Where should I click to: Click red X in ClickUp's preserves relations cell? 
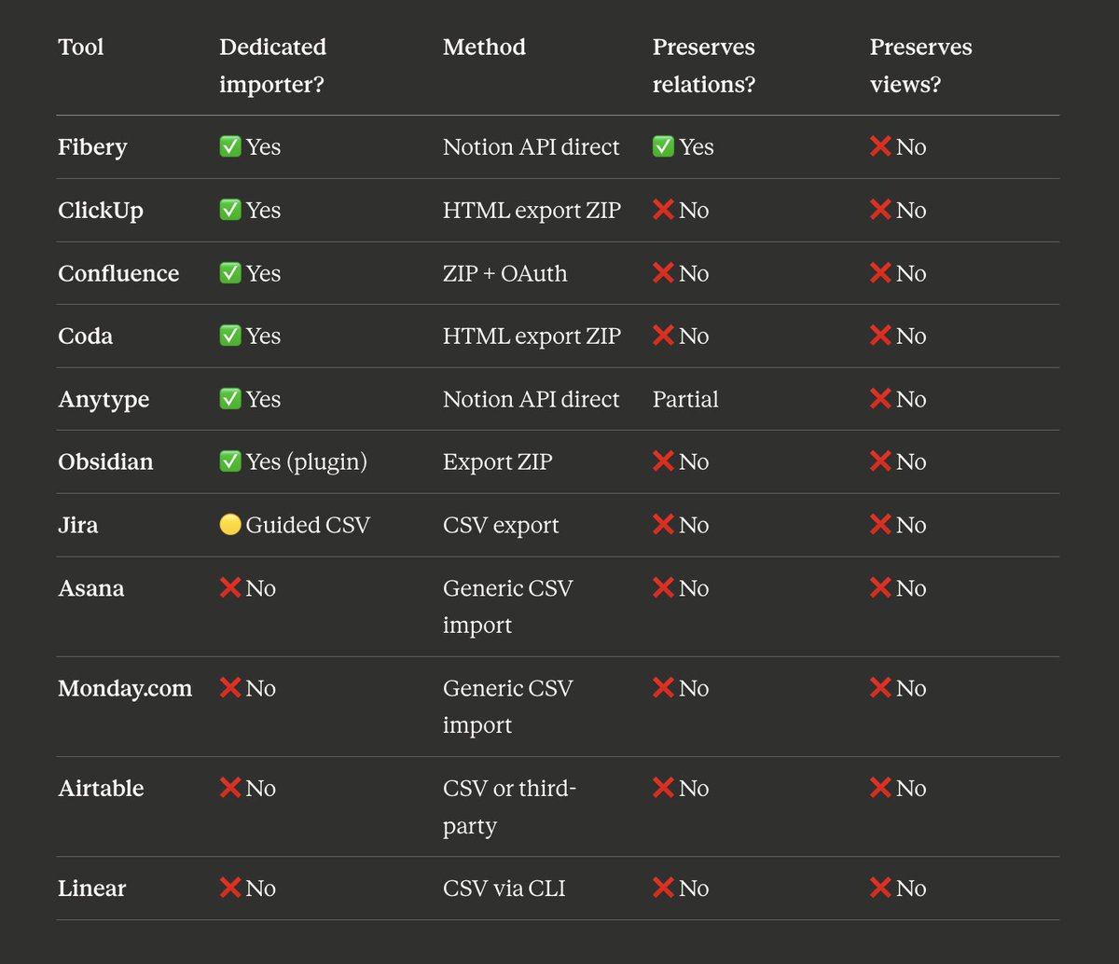point(663,210)
